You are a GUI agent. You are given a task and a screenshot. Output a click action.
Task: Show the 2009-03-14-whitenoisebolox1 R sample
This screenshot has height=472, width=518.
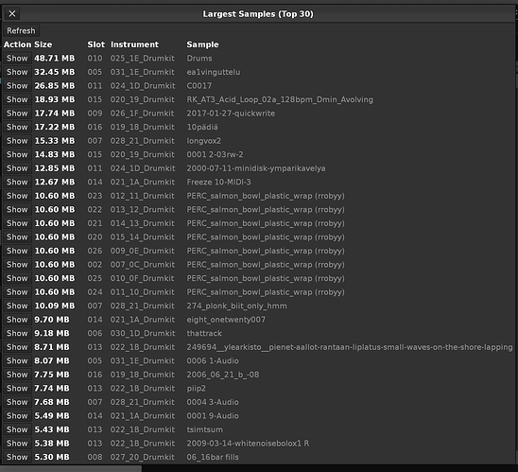[x=18, y=444]
